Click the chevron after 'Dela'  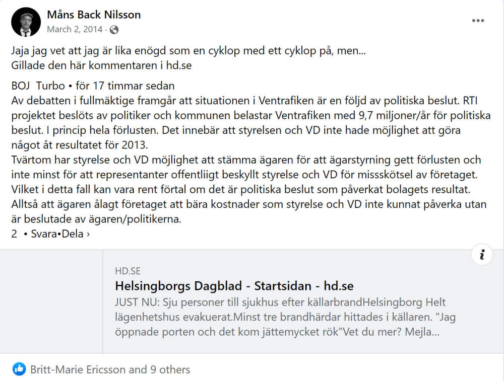click(88, 235)
